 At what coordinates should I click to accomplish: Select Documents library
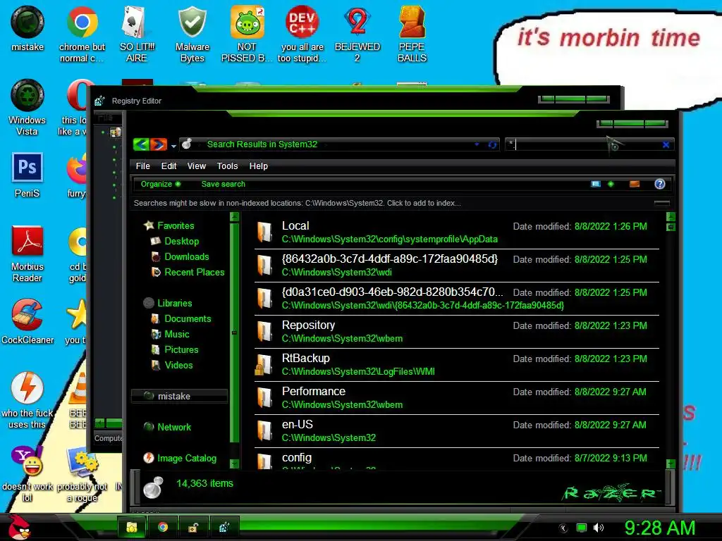(x=181, y=319)
